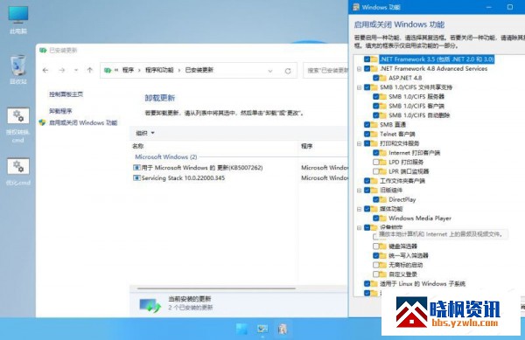Image resolution: width=525 pixels, height=340 pixels.
Task: Go forward in the 已安装更新 window
Action: point(62,70)
